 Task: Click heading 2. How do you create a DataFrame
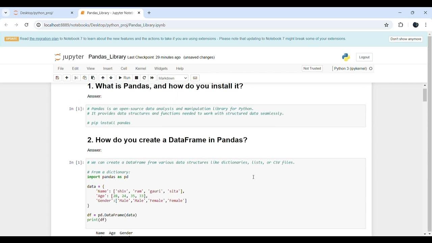[167, 140]
